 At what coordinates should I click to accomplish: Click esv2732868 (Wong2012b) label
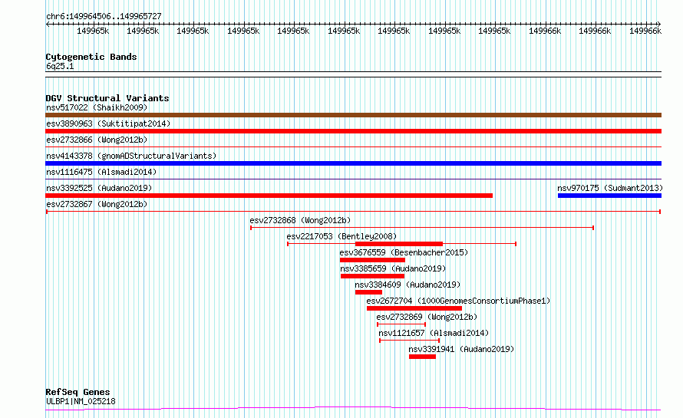coord(300,220)
